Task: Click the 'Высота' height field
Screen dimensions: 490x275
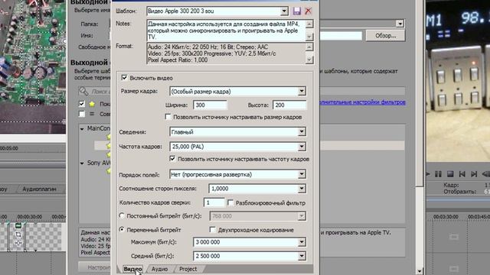Action: click(289, 105)
